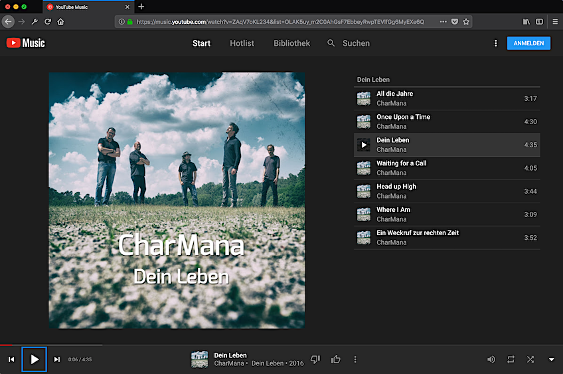Open the Bibliothek tab
563x374 pixels.
click(x=291, y=43)
